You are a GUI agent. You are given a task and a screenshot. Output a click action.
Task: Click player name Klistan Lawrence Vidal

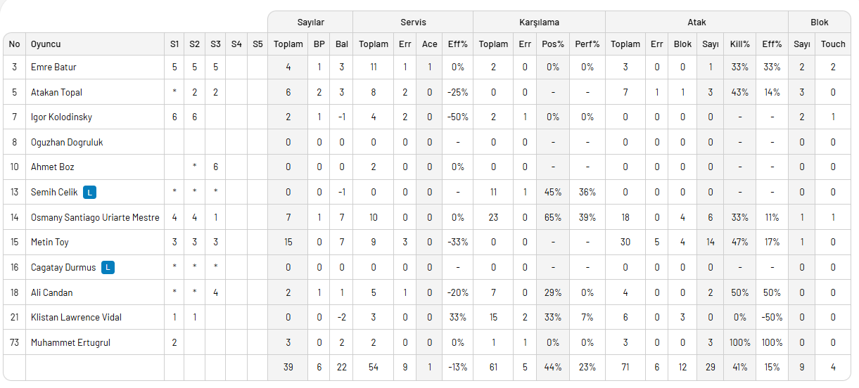[x=76, y=317]
